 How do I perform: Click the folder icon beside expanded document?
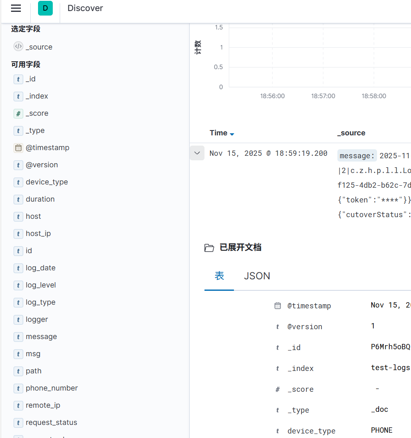[209, 248]
